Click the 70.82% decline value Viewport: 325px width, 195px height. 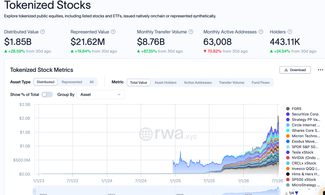click(x=214, y=51)
